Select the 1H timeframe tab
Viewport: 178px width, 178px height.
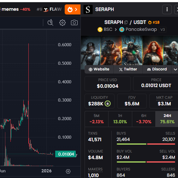[x=120, y=119]
